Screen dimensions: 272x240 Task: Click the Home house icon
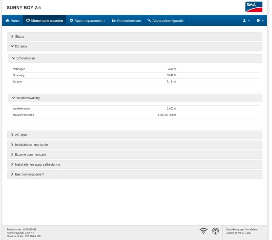(x=7, y=20)
